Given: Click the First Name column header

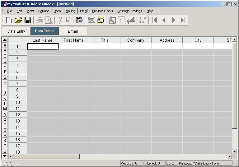Looking at the screenshot, I should [74, 40].
